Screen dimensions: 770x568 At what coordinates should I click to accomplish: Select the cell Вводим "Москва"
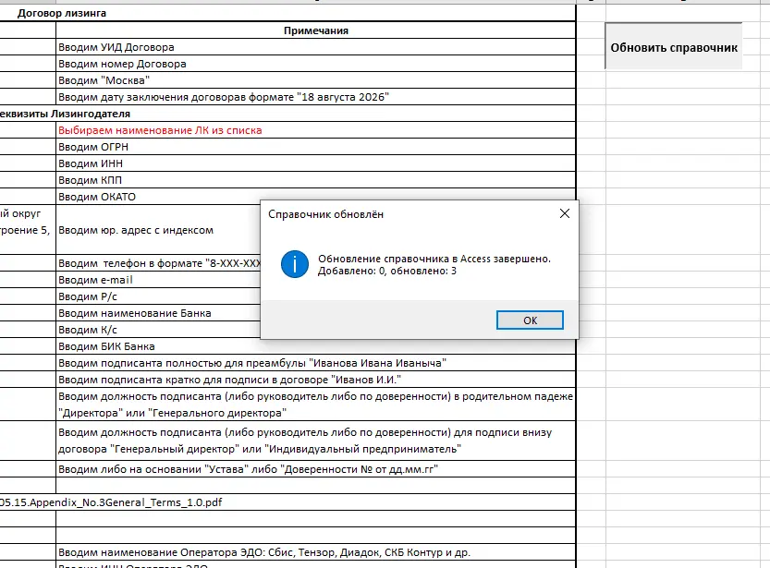[316, 80]
